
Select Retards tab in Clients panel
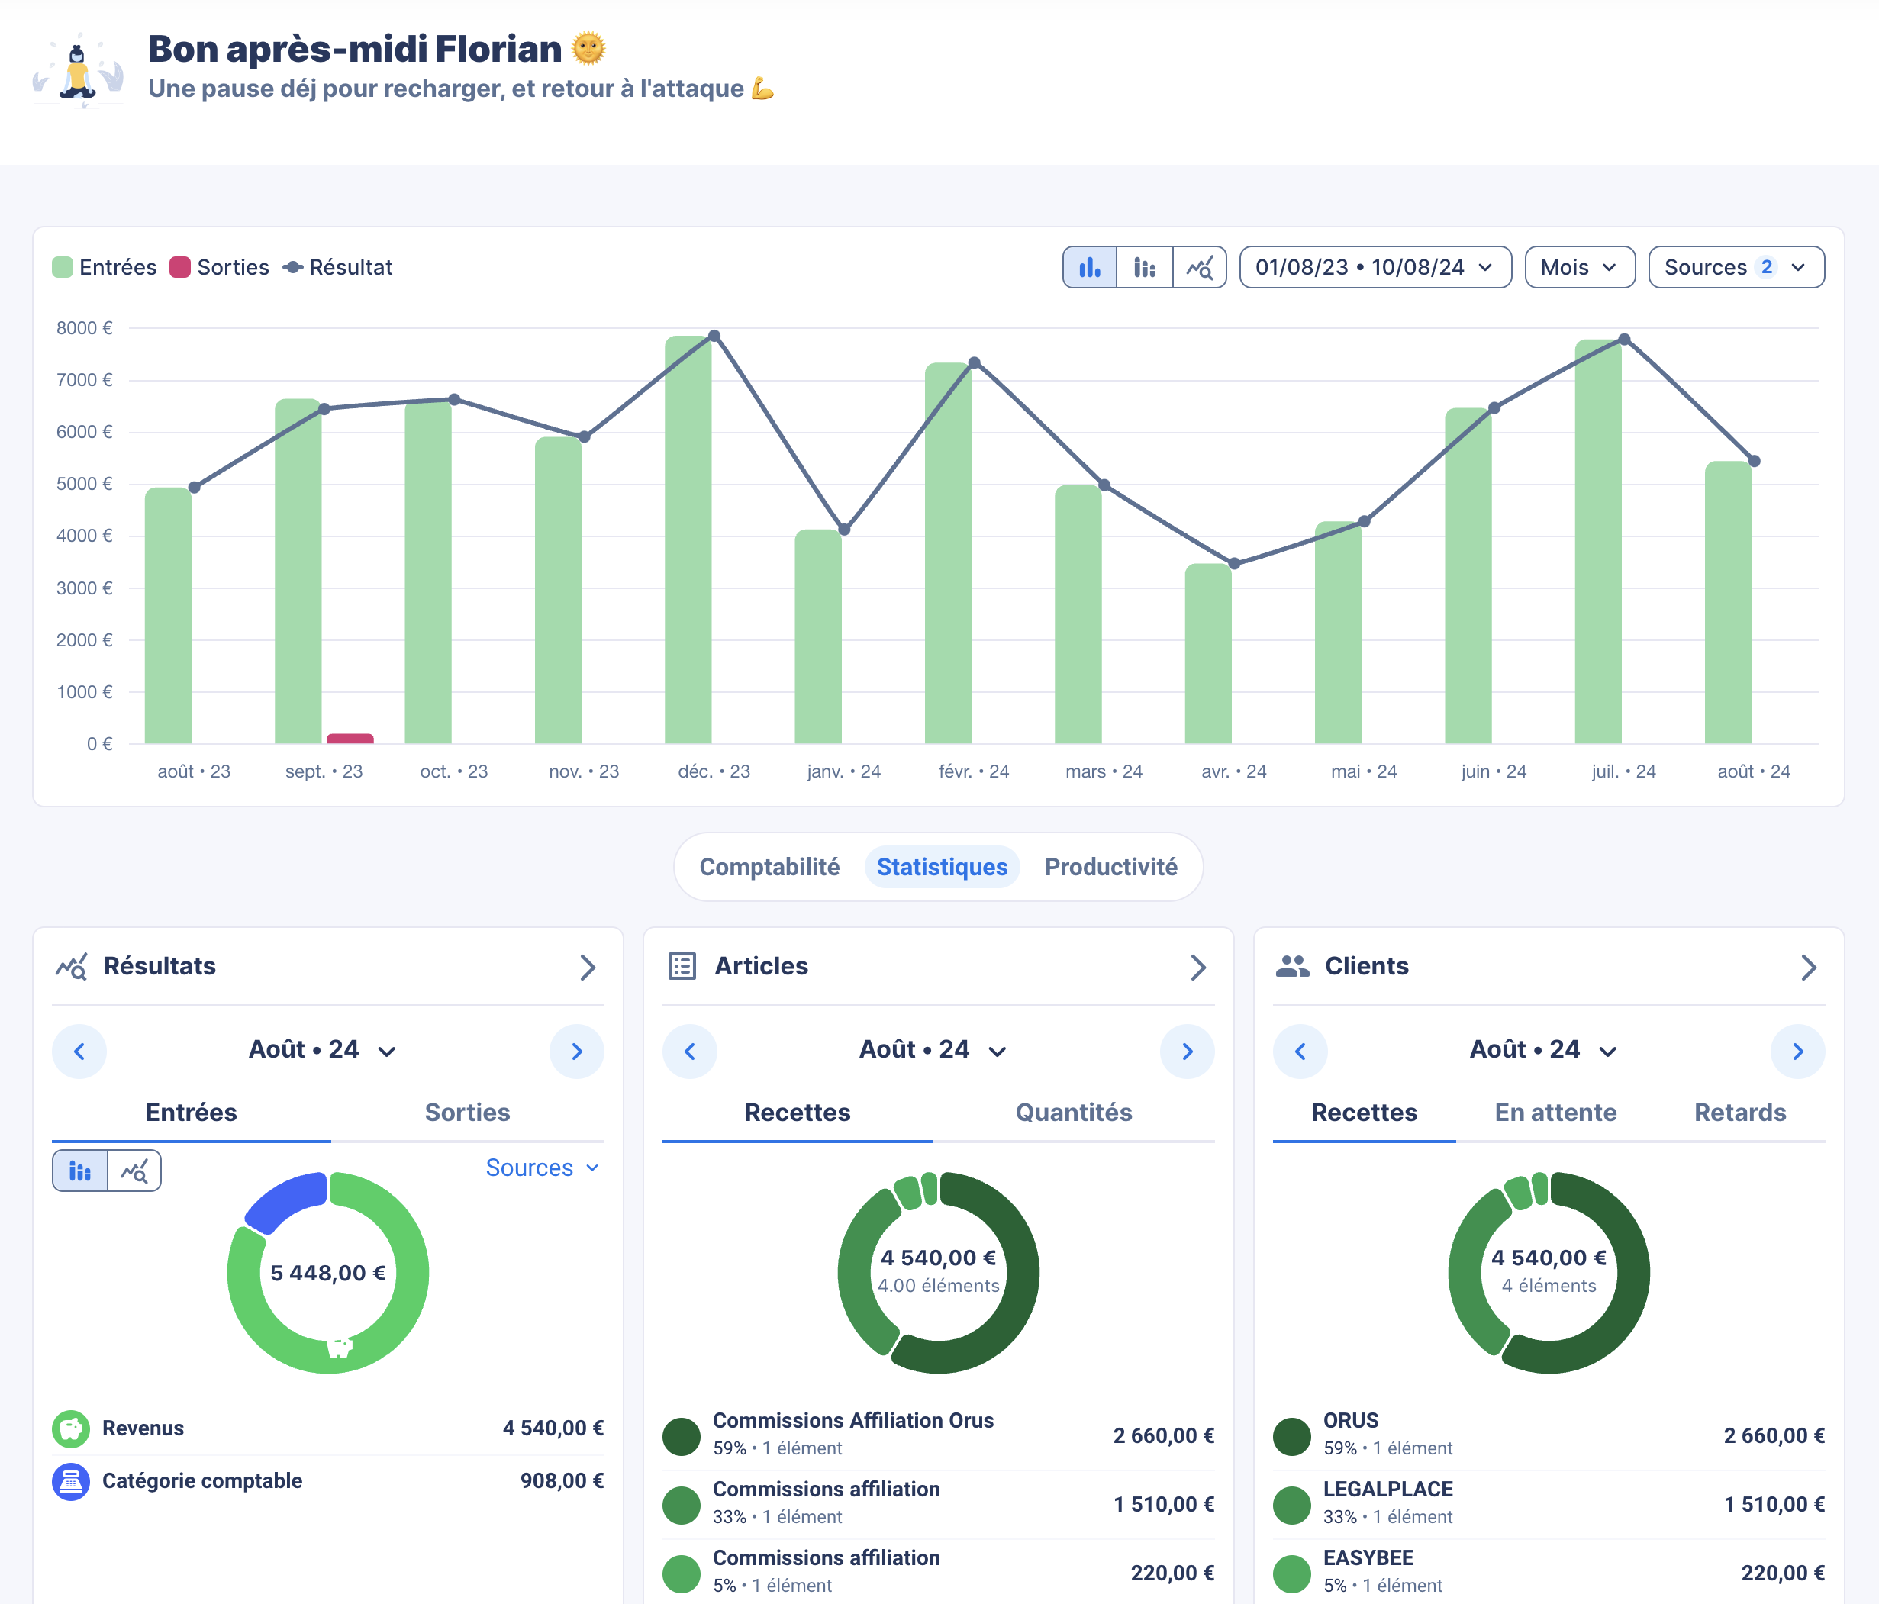pos(1739,1113)
